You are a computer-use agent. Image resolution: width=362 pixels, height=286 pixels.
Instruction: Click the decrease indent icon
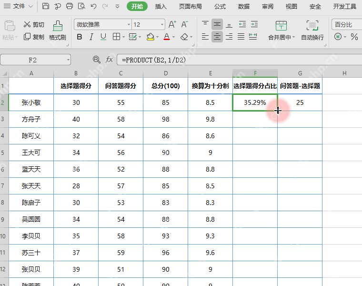242,24
